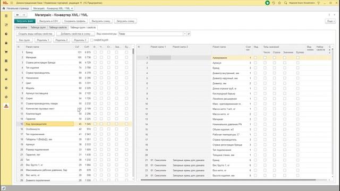Switch to the Таблица свойств tab
The width and height of the screenshot is (340, 191).
click(x=58, y=28)
